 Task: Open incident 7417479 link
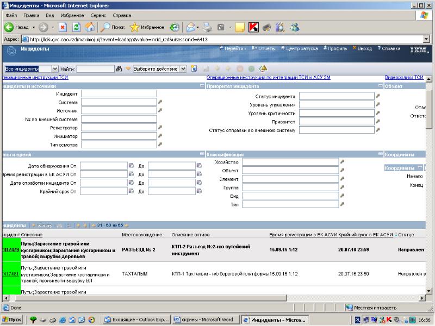pyautogui.click(x=10, y=249)
